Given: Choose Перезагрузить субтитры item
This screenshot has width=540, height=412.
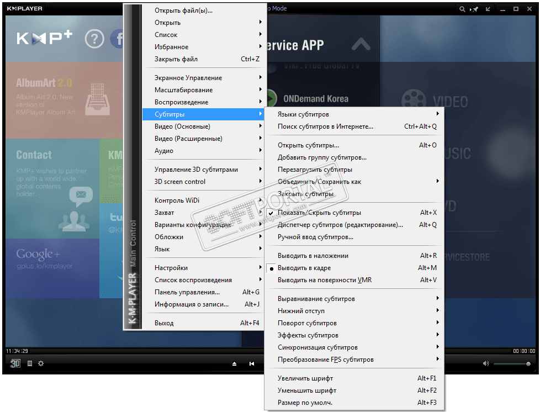Looking at the screenshot, I should tap(354, 169).
